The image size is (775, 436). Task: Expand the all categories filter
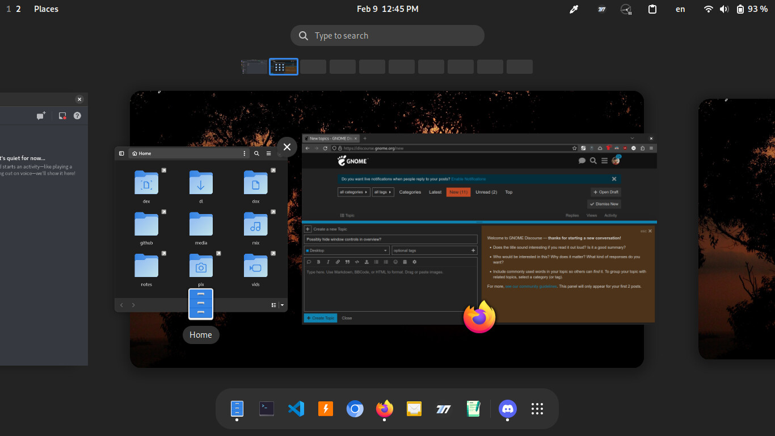353,192
